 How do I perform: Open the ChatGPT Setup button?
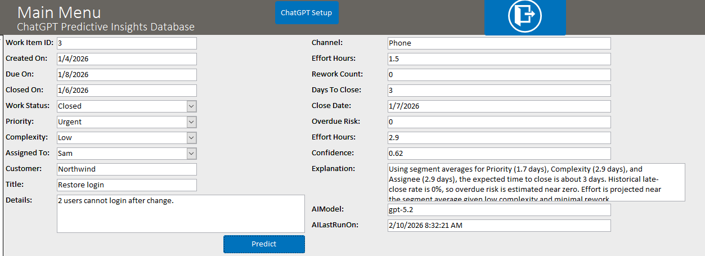(x=307, y=12)
